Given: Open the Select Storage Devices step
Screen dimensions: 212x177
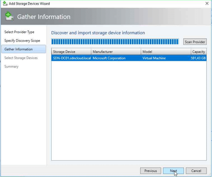Looking at the screenshot, I should tap(21, 58).
